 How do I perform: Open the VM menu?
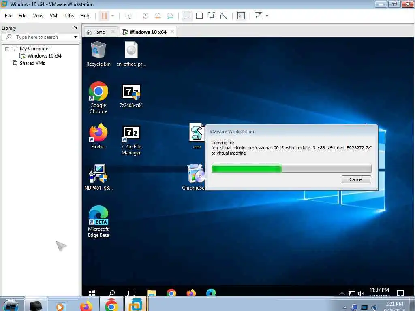(53, 16)
